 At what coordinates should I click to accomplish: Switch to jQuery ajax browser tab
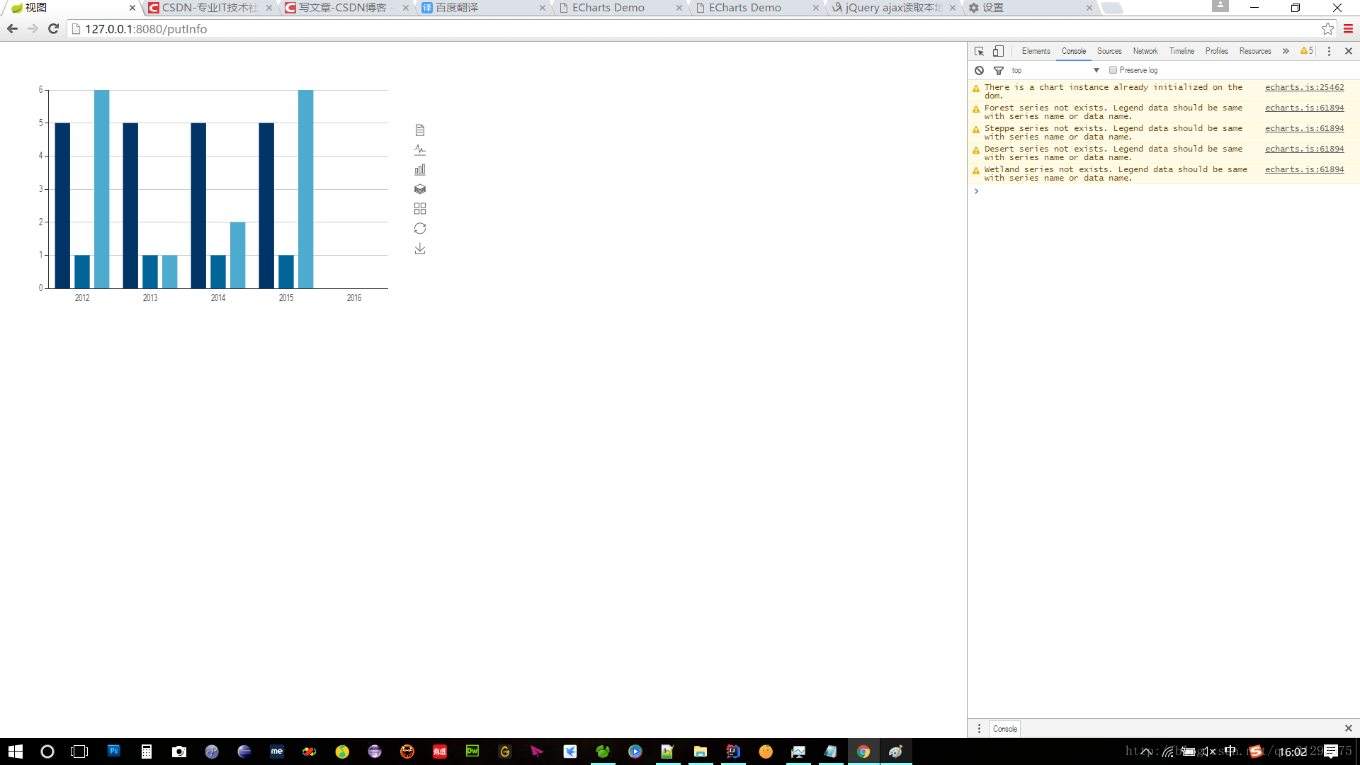tap(894, 8)
